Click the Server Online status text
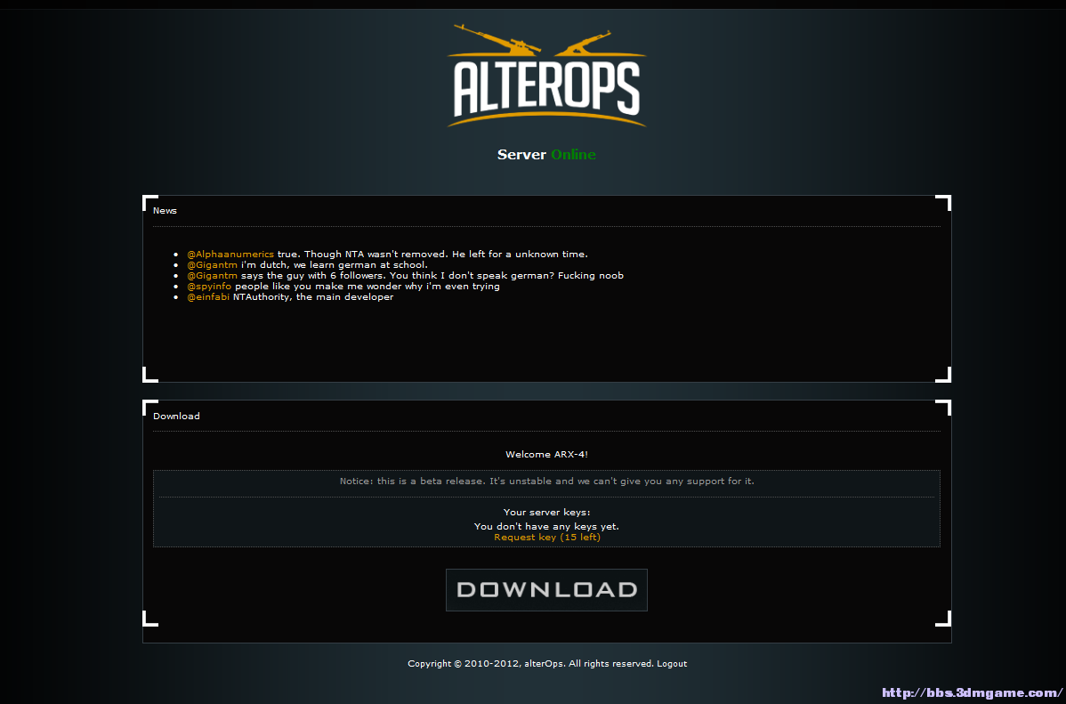The image size is (1066, 704). click(546, 154)
